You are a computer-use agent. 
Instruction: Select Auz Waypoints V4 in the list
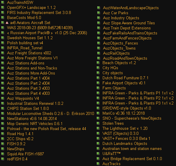(23, 98)
